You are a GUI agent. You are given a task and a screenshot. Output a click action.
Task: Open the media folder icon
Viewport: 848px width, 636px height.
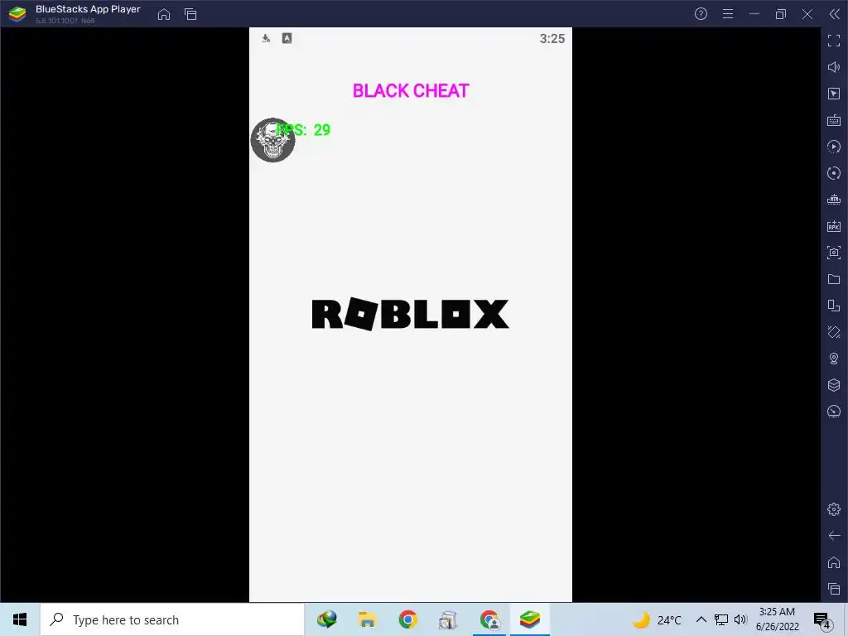(x=834, y=279)
